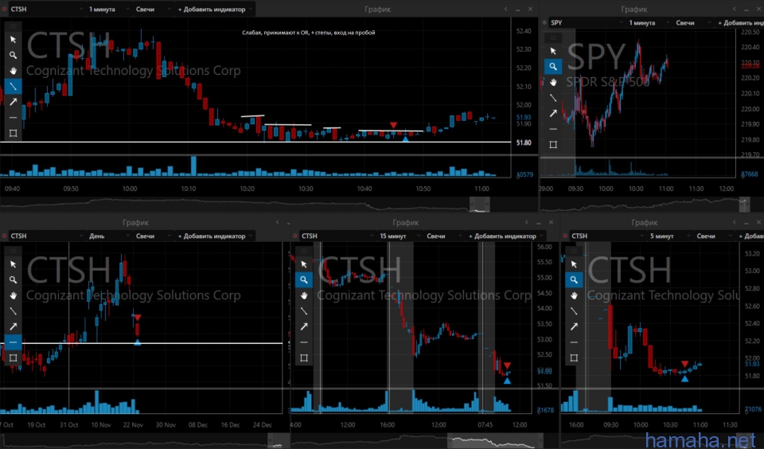Select the trend line tool in the SPY chart
Viewport: 764px width, 449px height.
click(553, 97)
